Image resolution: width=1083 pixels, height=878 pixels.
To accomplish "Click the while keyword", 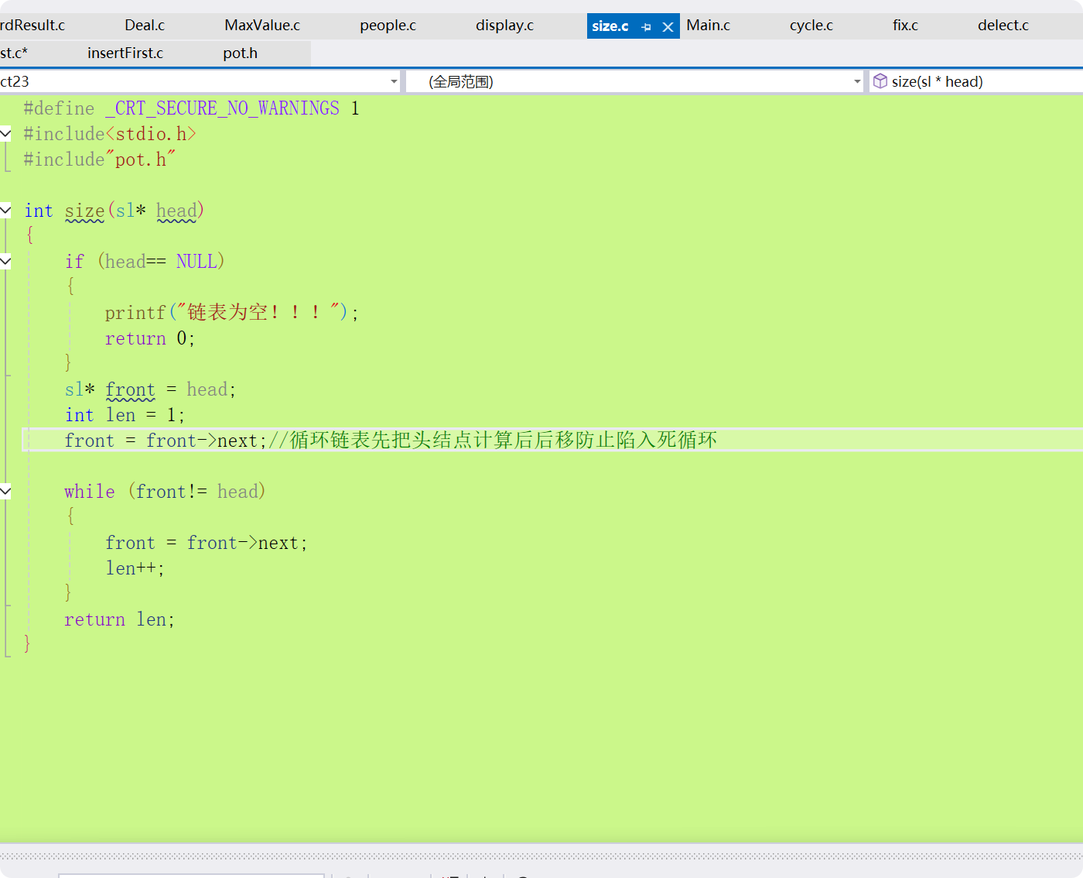I will point(90,492).
